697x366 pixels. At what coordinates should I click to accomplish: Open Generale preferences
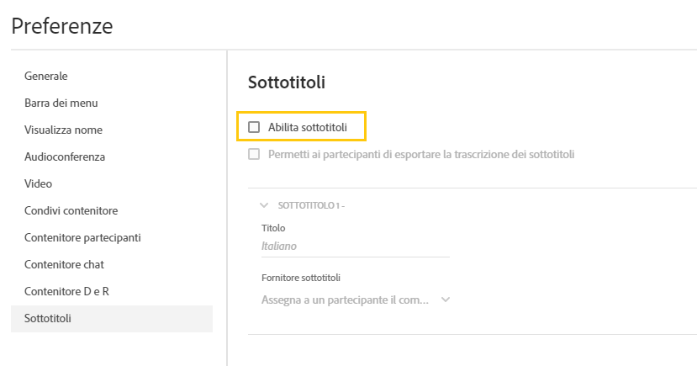pyautogui.click(x=46, y=76)
